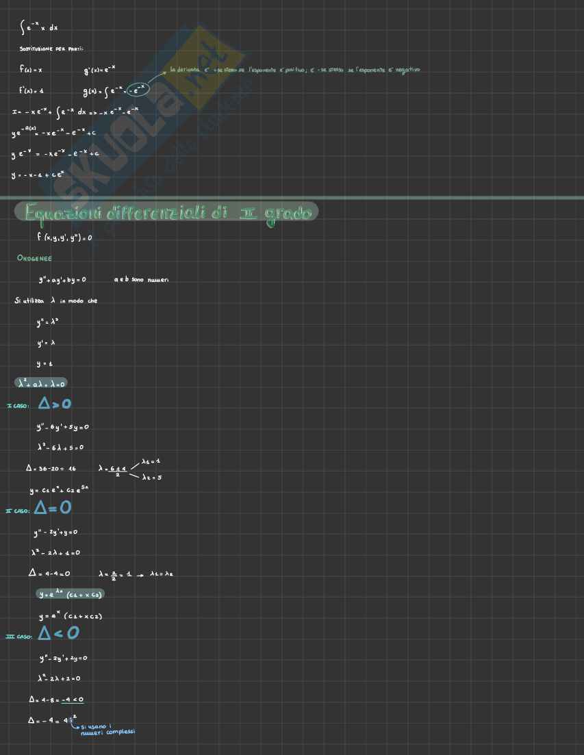The image size is (584, 755).
Task: Click the 'Δ=36-20=16' calculation
Action: pos(51,468)
